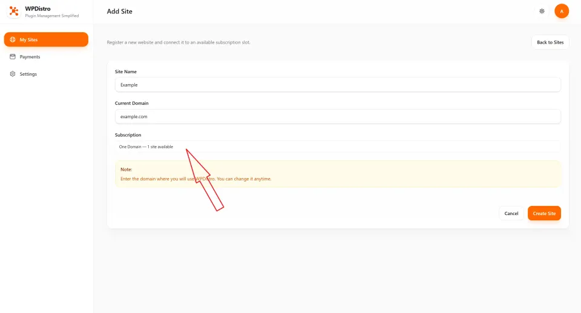This screenshot has width=581, height=313.
Task: Open the user avatar menu labeled A
Action: click(562, 11)
